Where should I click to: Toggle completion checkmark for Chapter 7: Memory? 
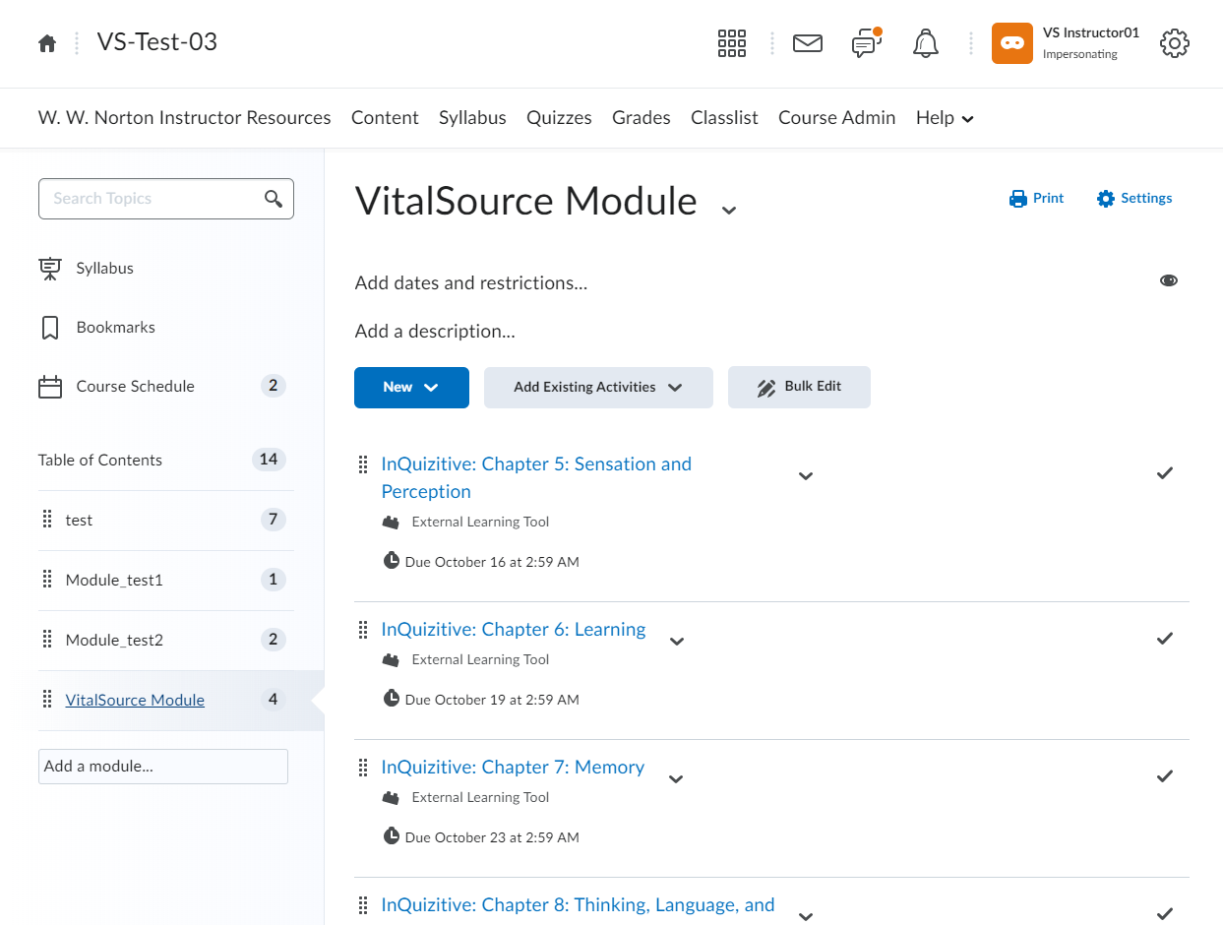1164,776
